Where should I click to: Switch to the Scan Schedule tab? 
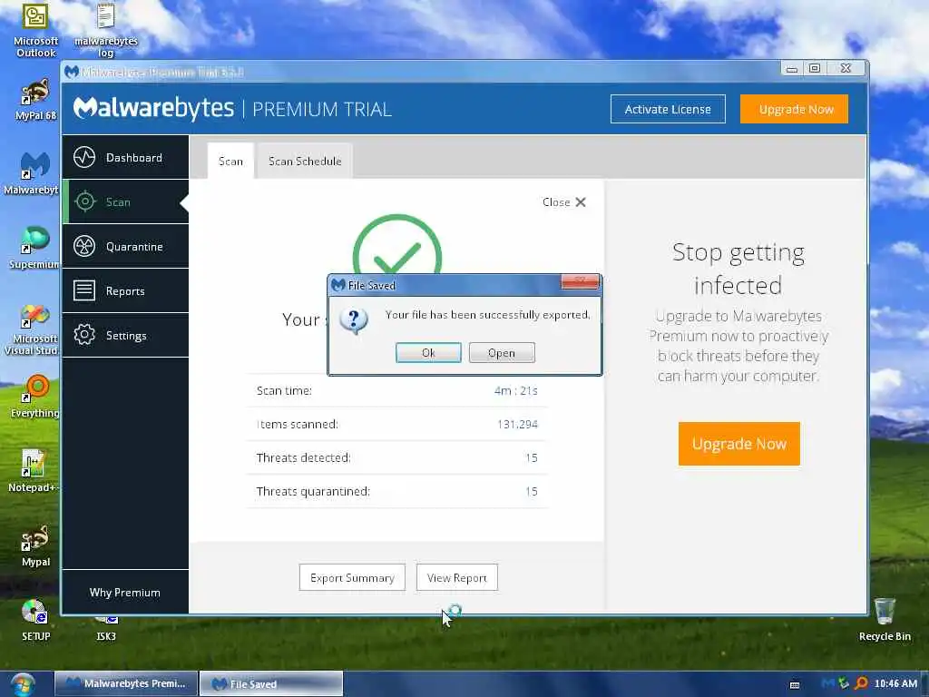[305, 162]
